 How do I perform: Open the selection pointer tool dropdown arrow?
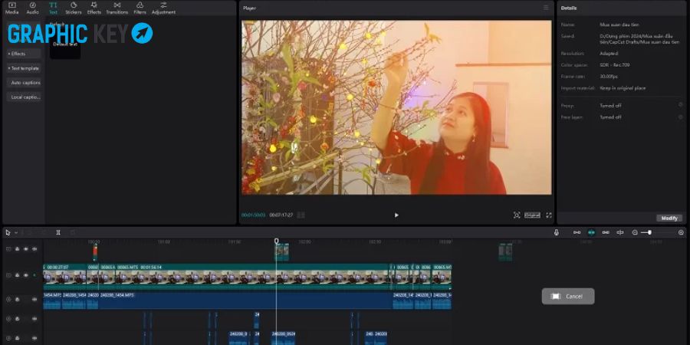pos(16,233)
